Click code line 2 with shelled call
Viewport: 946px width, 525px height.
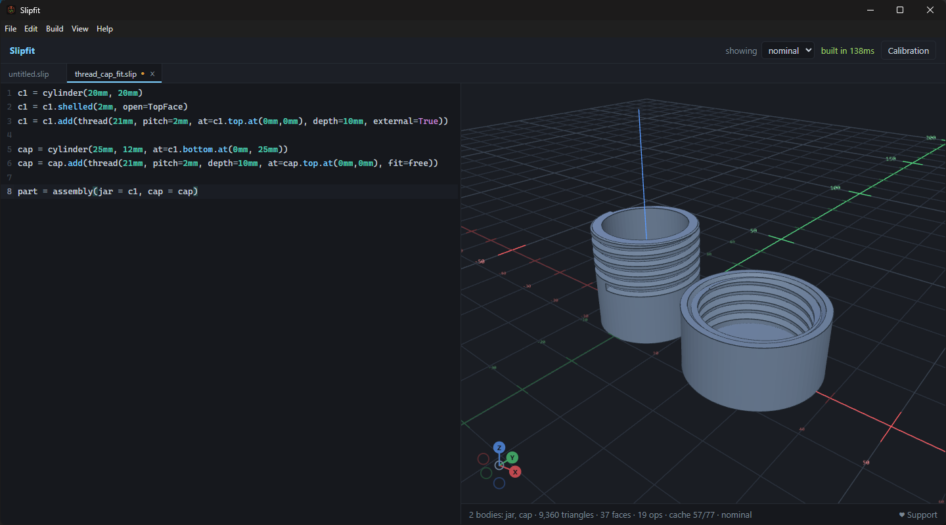[x=102, y=106]
